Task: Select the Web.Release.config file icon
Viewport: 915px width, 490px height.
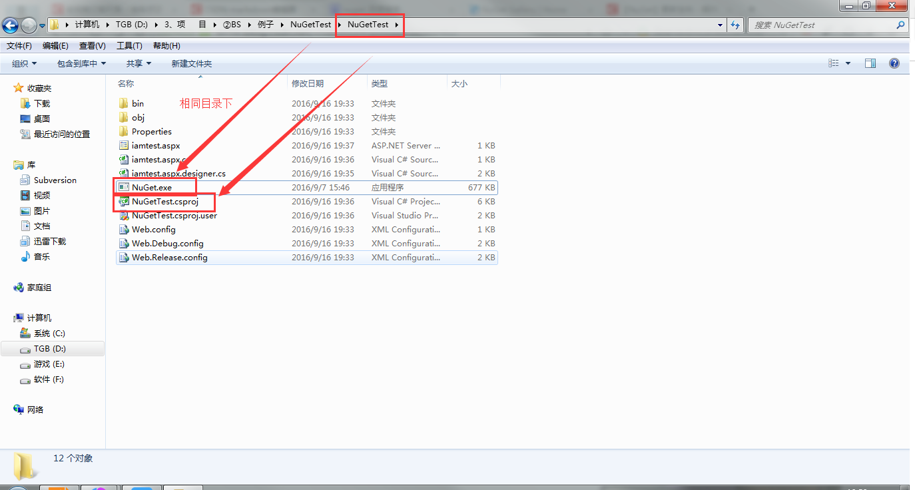Action: pos(123,257)
